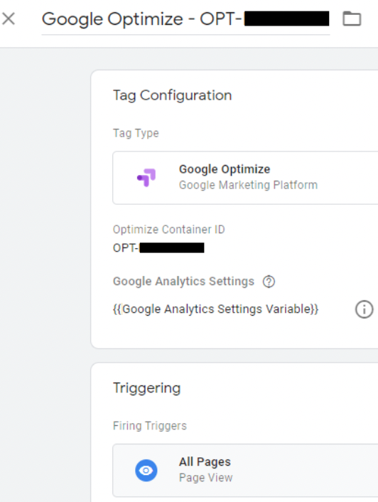Screen dimensions: 378x502
Task: Click the info icon next to Settings Variable
Action: click(364, 309)
